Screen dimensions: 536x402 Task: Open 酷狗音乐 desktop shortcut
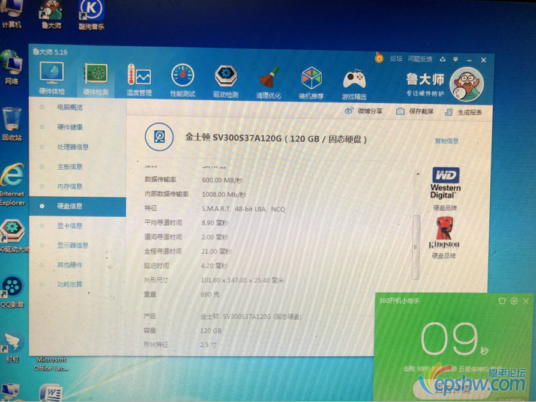pyautogui.click(x=92, y=15)
